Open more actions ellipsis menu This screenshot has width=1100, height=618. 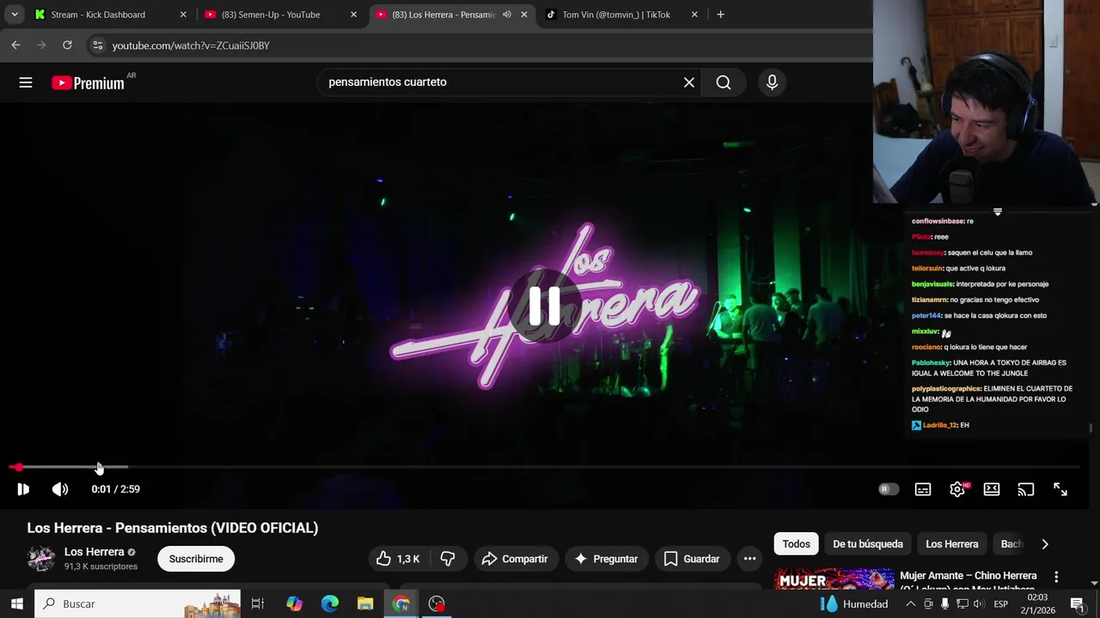click(x=749, y=559)
